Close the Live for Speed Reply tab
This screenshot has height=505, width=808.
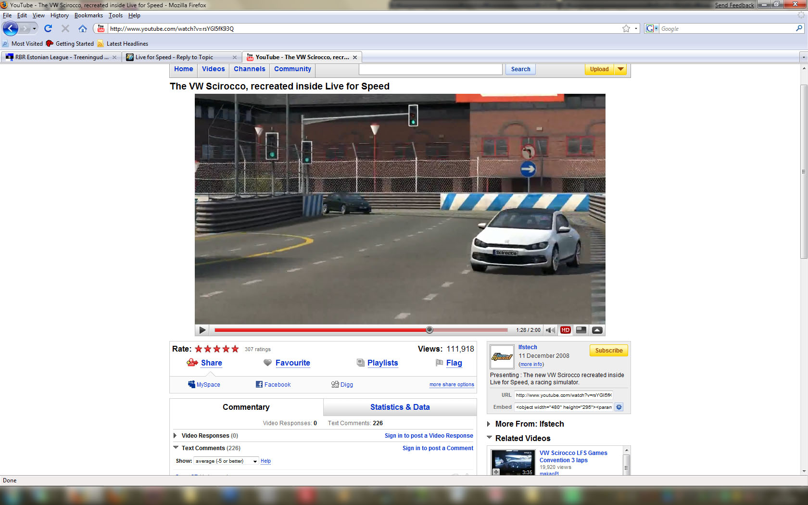(235, 57)
